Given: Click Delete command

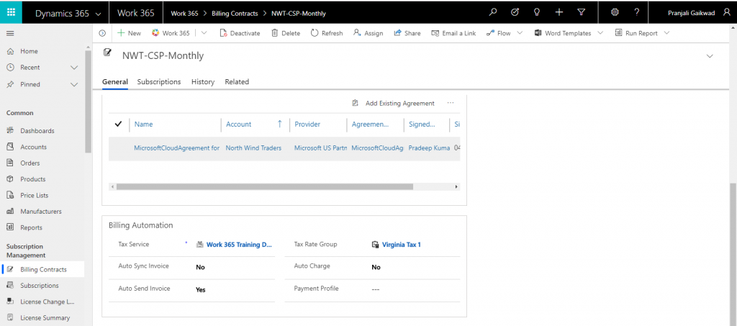Looking at the screenshot, I should pyautogui.click(x=286, y=33).
